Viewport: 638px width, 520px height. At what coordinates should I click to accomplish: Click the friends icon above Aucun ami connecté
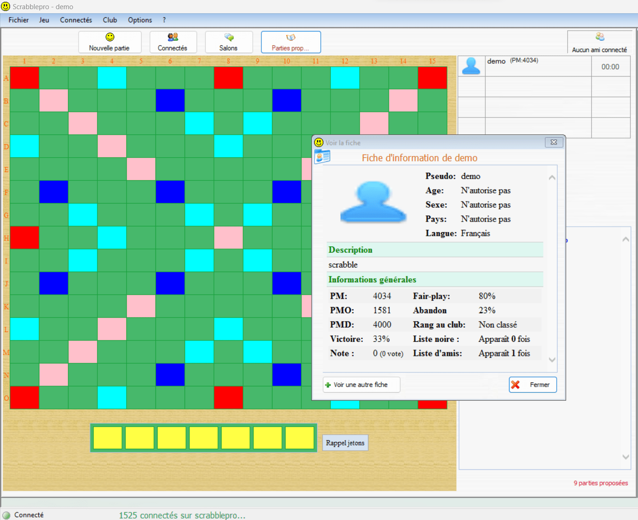[x=600, y=37]
